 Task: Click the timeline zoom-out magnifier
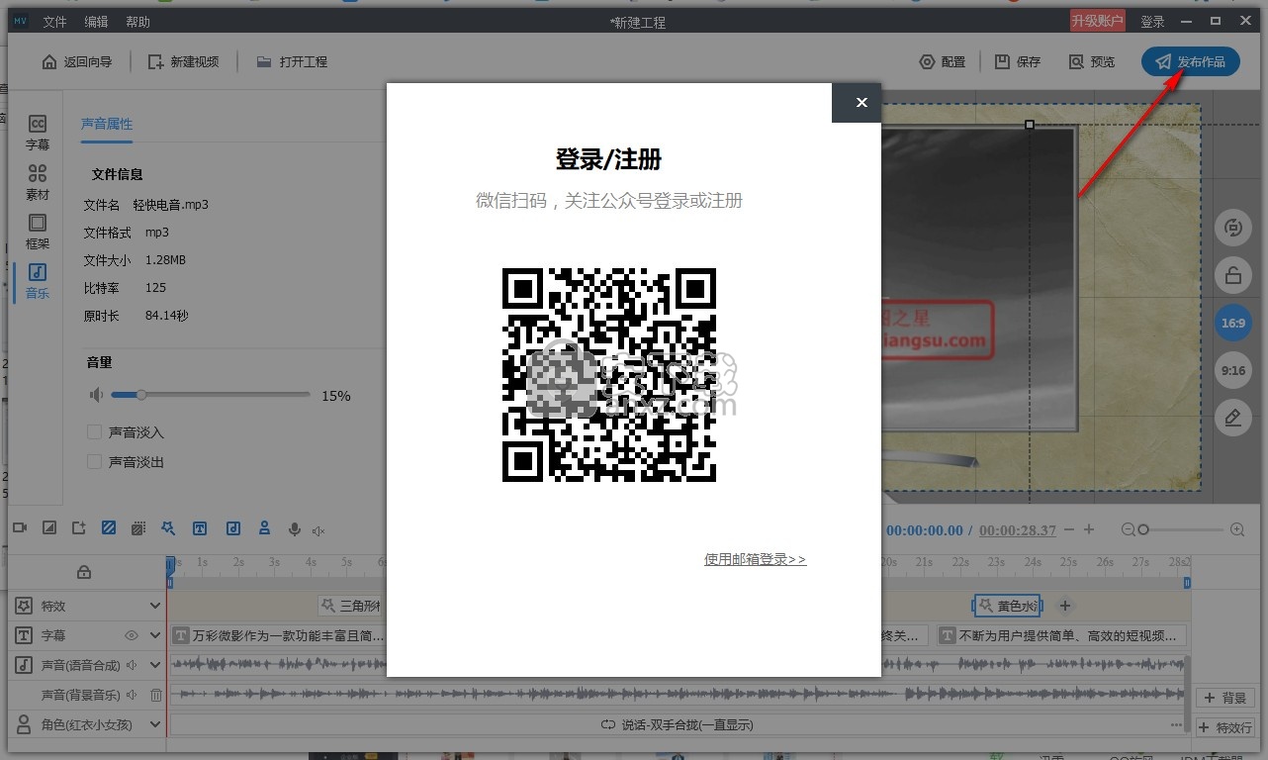click(x=1128, y=529)
